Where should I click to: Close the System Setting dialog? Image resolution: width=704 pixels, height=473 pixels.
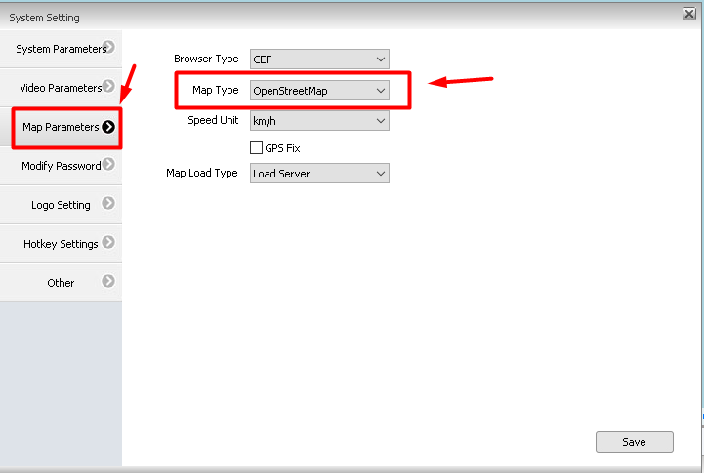(688, 14)
